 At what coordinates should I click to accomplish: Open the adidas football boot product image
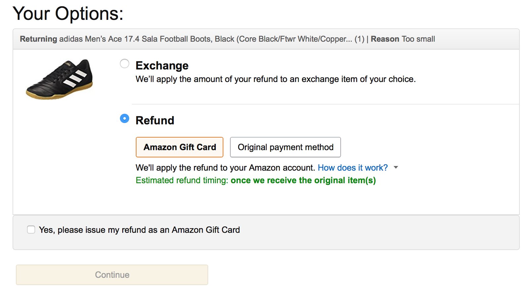[60, 79]
